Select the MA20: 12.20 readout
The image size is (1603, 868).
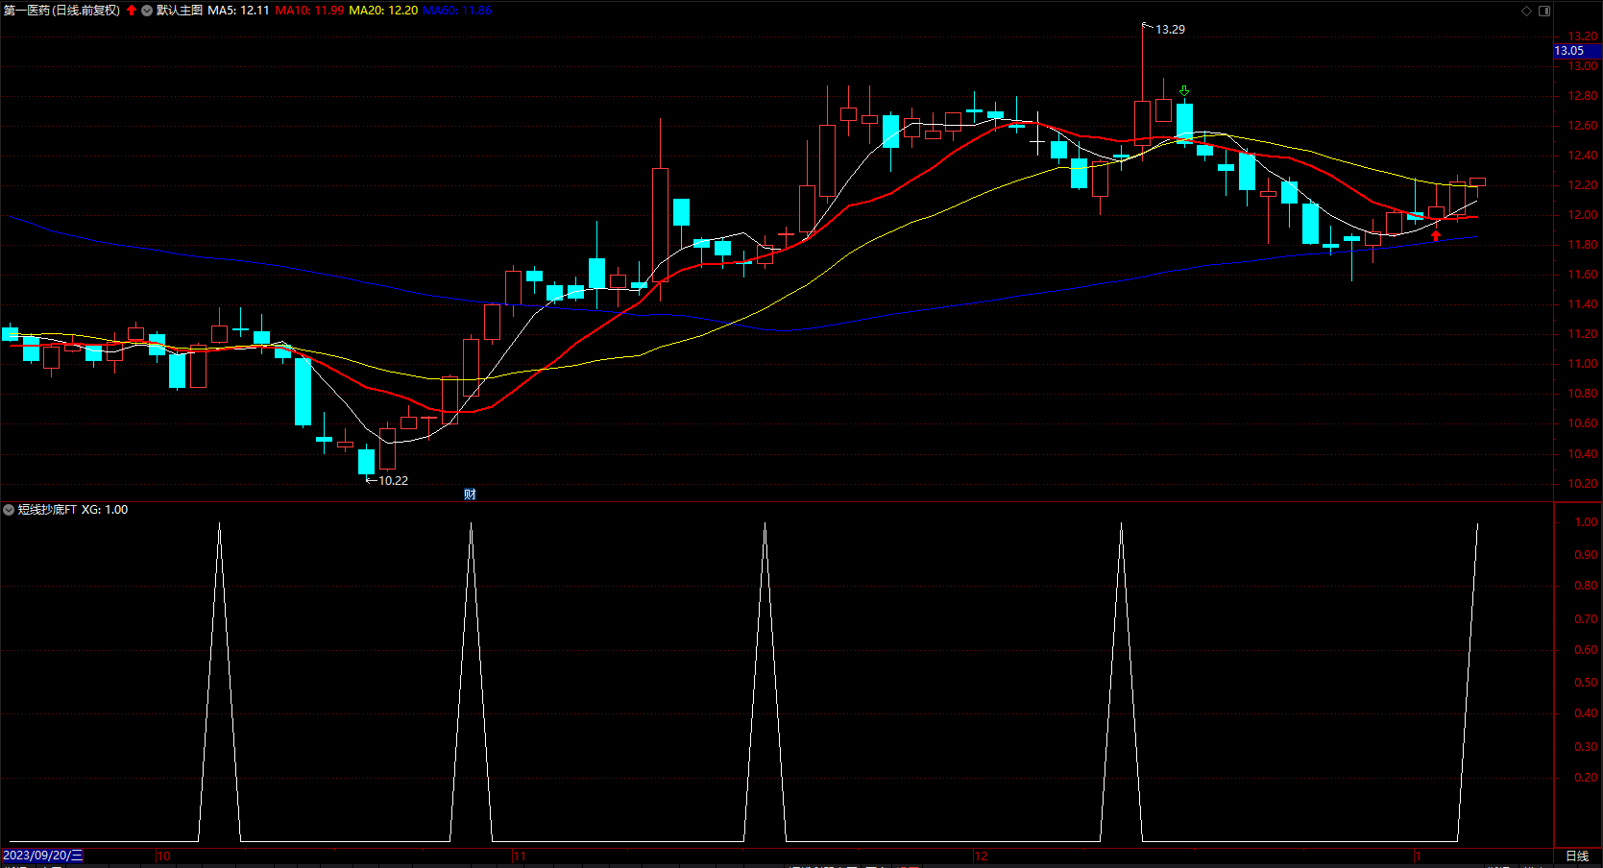pos(383,11)
